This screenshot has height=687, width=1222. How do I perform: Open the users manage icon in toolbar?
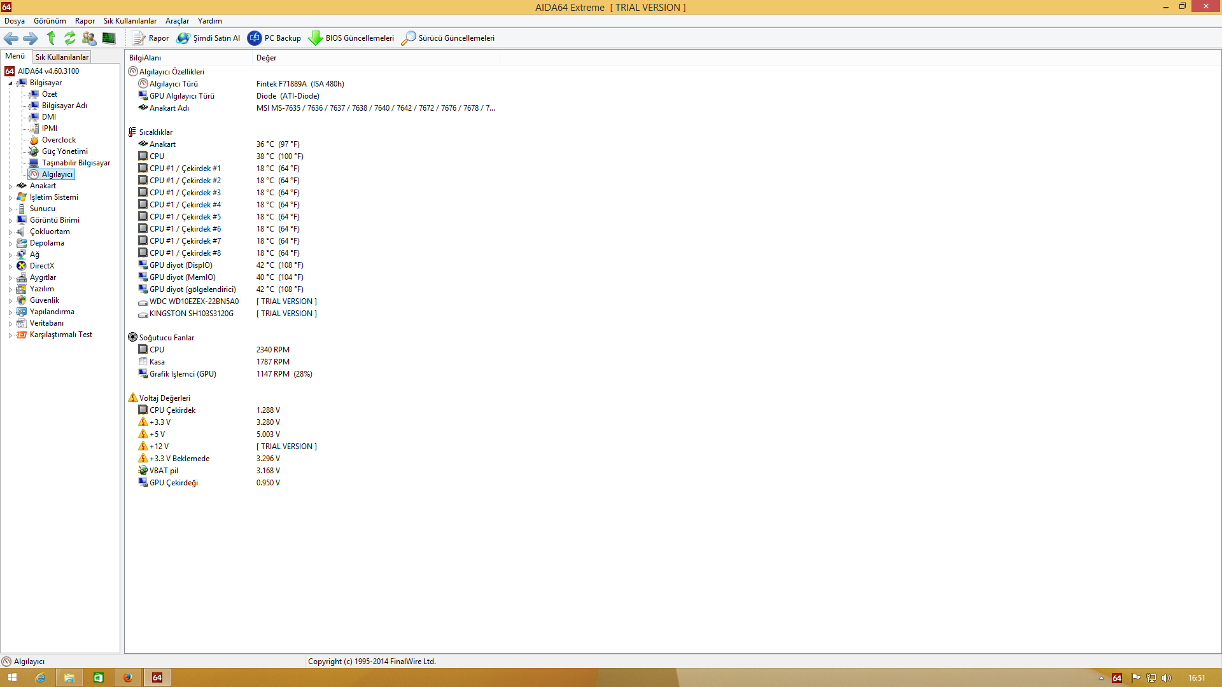pos(89,38)
